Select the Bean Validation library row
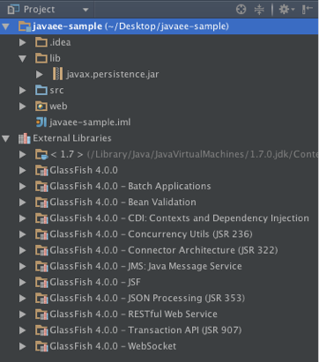This screenshot has height=362, width=319. coord(159,203)
